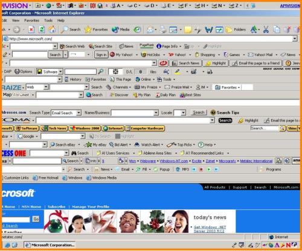The height and width of the screenshot is (251, 302).
Task: Expand the address bar dropdown
Action: click(x=295, y=39)
